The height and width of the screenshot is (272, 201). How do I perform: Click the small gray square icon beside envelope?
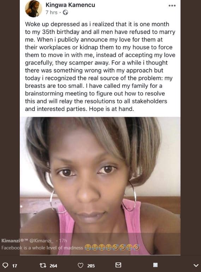[155, 265]
